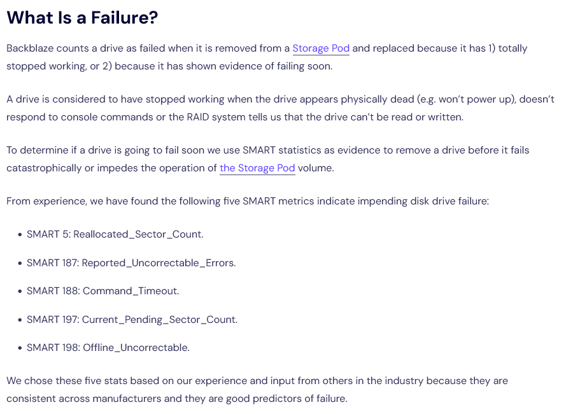The height and width of the screenshot is (414, 573).
Task: Select the SMART 5 Reallocated_Sector_Count list item
Action: coord(115,234)
